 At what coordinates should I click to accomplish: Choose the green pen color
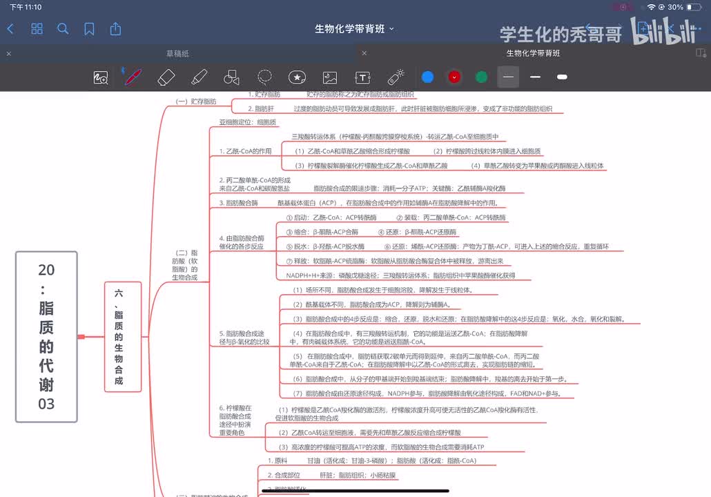(x=482, y=77)
